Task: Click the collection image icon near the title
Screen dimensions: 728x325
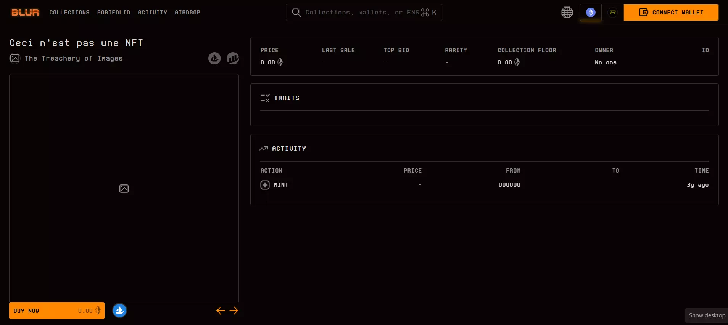Action: point(15,58)
